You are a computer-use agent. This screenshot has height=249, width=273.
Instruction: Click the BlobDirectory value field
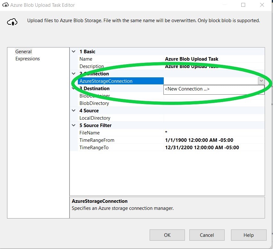pyautogui.click(x=214, y=103)
